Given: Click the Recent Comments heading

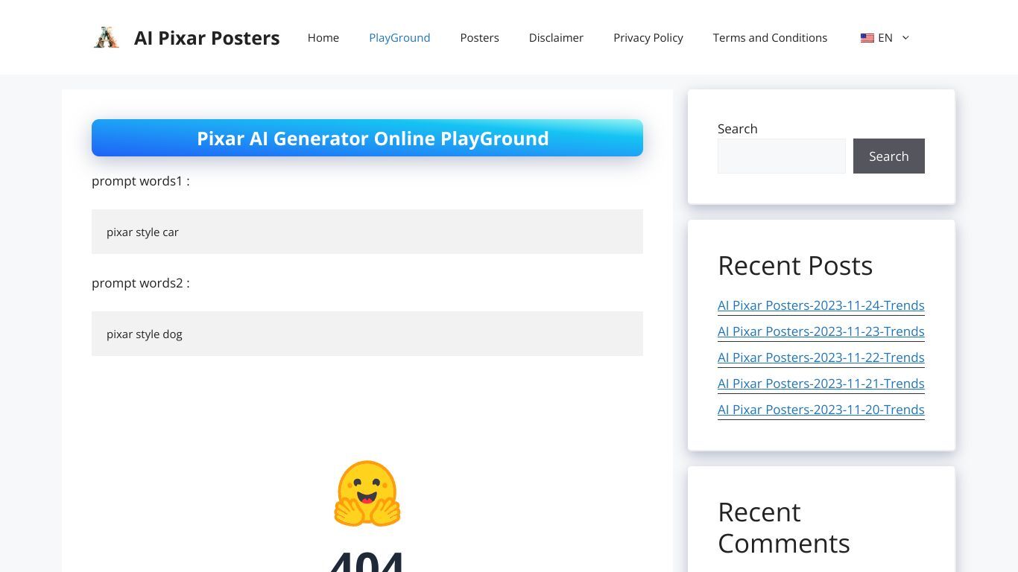Looking at the screenshot, I should [x=784, y=528].
